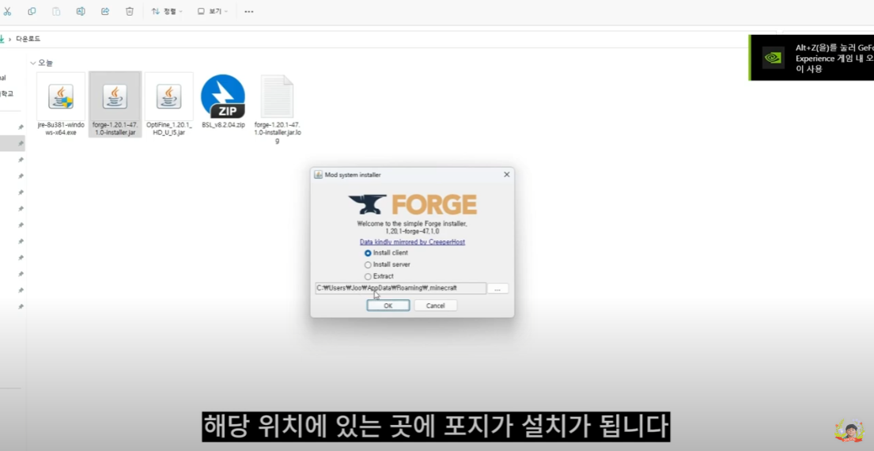Image resolution: width=874 pixels, height=451 pixels.
Task: Click the .minecraft install path field
Action: pos(400,288)
